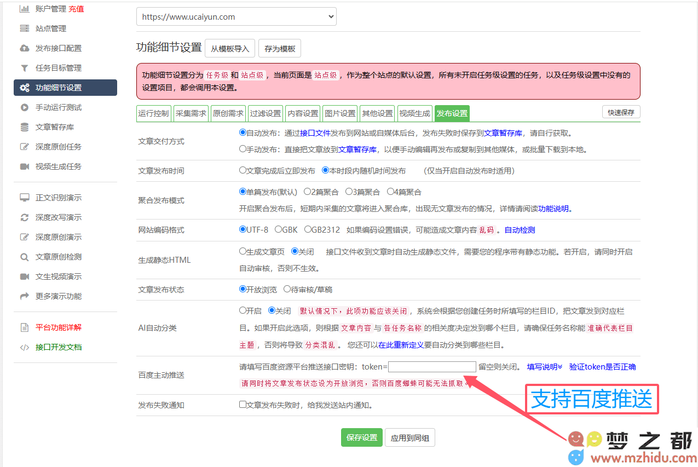Go to the 图片设置 tab
This screenshot has width=698, height=467.
point(340,113)
